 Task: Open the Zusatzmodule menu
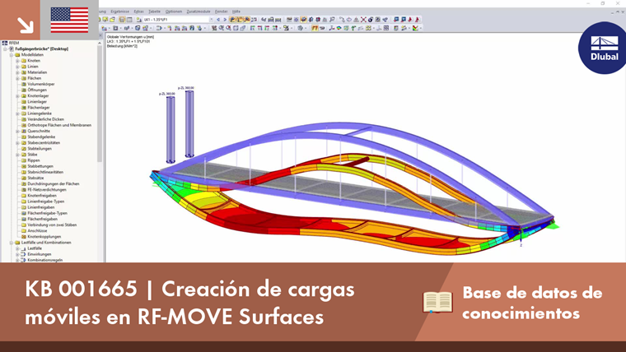coord(199,12)
